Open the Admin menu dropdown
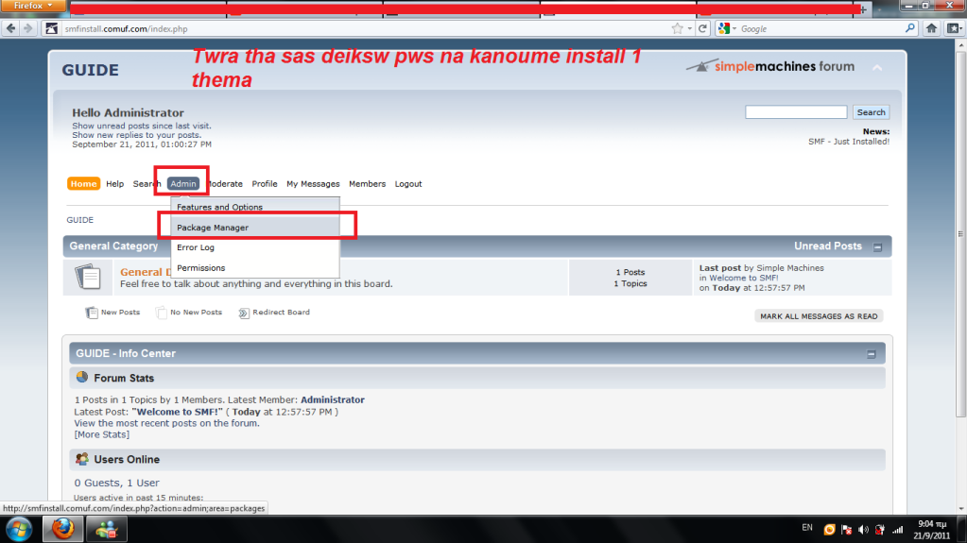This screenshot has height=543, width=967. pos(183,183)
